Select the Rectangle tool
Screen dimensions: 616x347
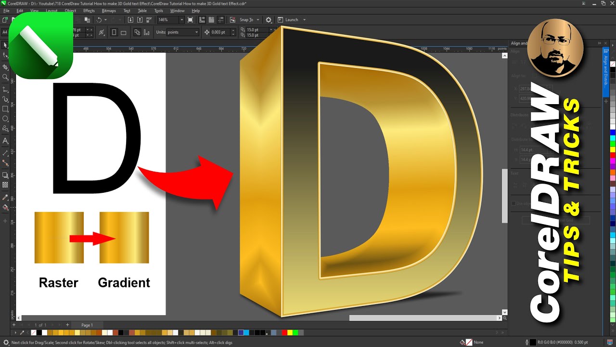[x=5, y=109]
